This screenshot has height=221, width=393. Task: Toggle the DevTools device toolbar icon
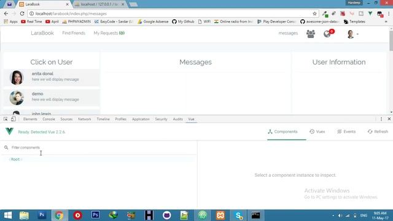click(13, 119)
